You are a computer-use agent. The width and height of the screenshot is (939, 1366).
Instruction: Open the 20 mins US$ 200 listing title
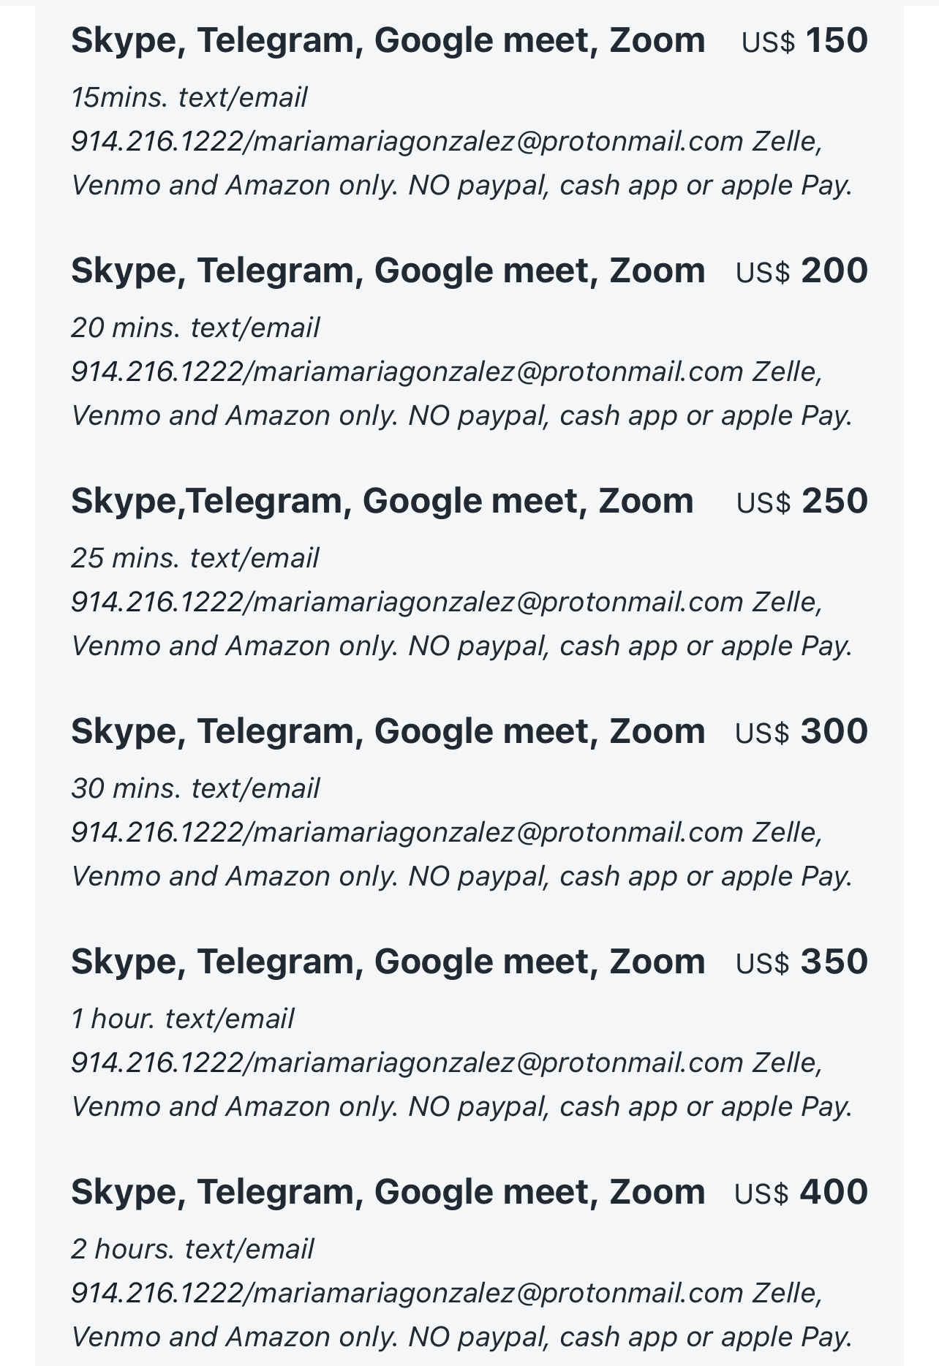coord(388,271)
